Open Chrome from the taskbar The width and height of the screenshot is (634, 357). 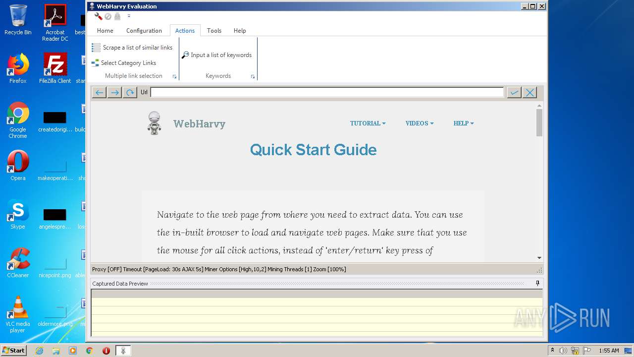click(x=90, y=351)
